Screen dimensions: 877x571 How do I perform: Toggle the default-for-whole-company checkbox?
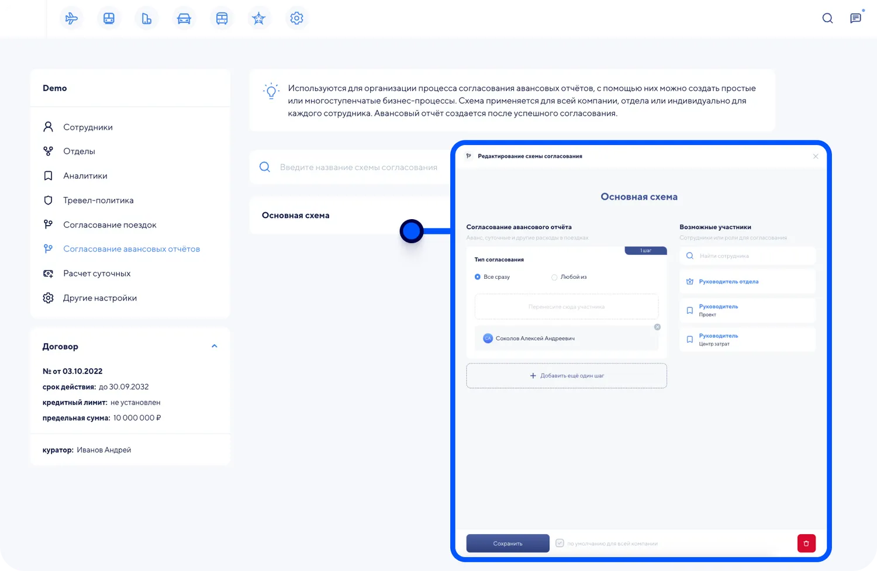[x=560, y=543]
